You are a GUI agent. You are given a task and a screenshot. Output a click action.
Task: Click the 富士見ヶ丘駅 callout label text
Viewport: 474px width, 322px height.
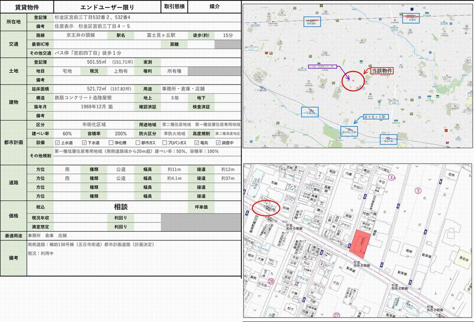[x=376, y=117]
